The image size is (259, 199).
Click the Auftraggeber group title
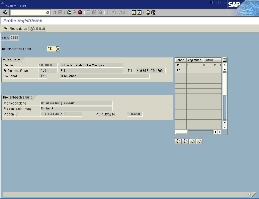(x=12, y=59)
